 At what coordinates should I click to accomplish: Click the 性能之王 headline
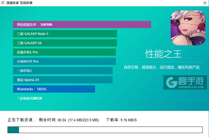click(163, 54)
